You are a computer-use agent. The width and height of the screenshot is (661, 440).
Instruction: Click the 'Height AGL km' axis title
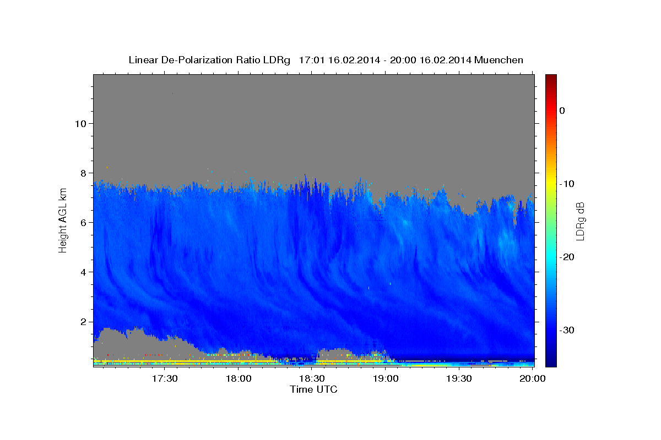[x=63, y=221]
